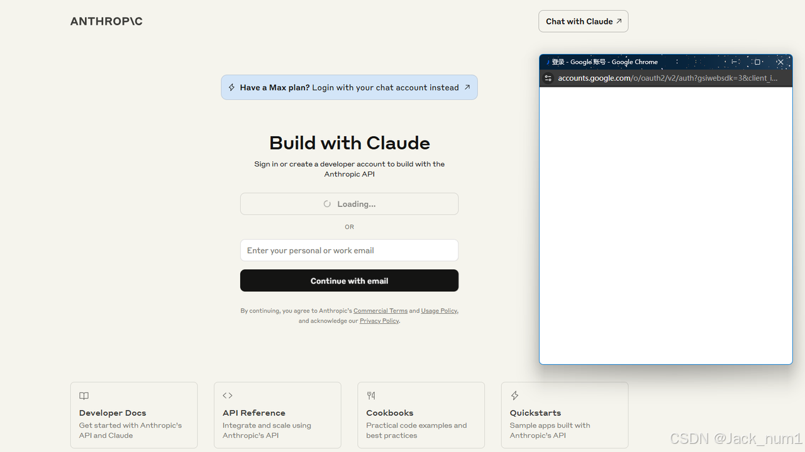The height and width of the screenshot is (452, 805).
Task: Open the Privacy Policy link
Action: coord(379,321)
